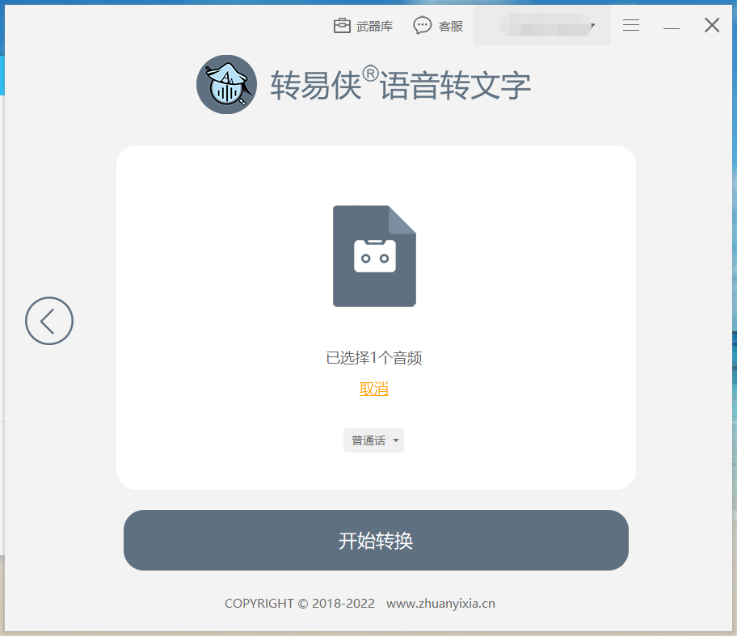
Task: Click the 取消 cancel link
Action: click(x=374, y=389)
